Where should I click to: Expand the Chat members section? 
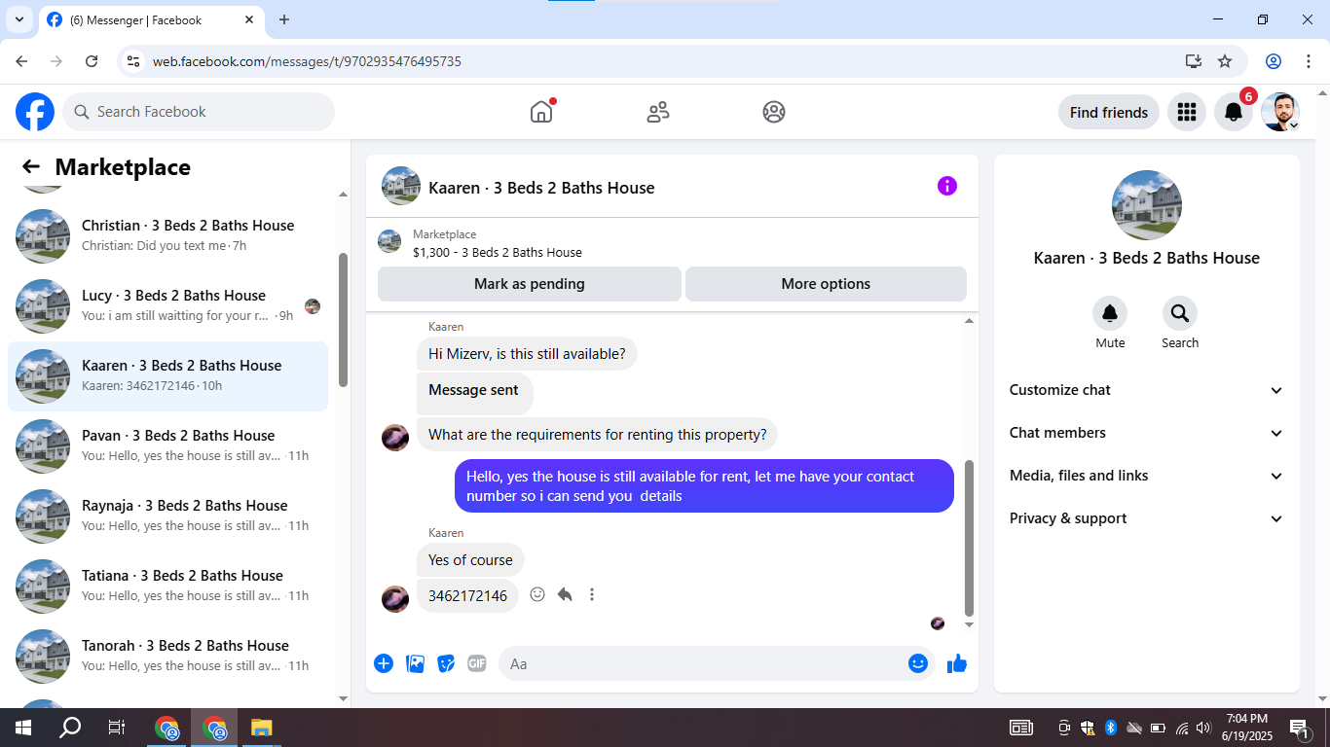click(x=1147, y=433)
